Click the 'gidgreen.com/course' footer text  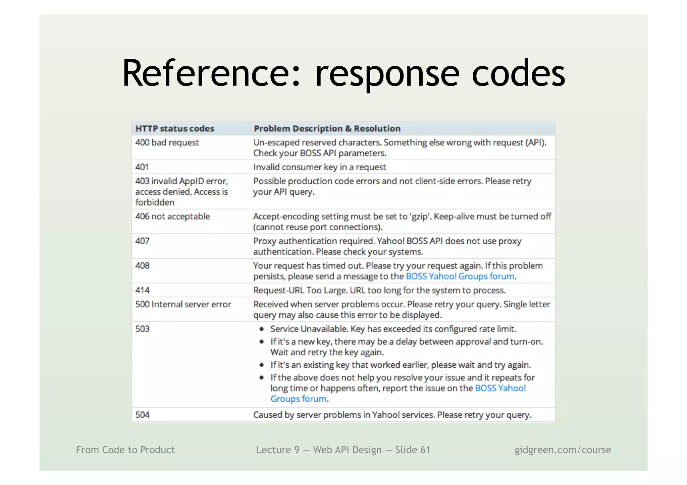(563, 450)
